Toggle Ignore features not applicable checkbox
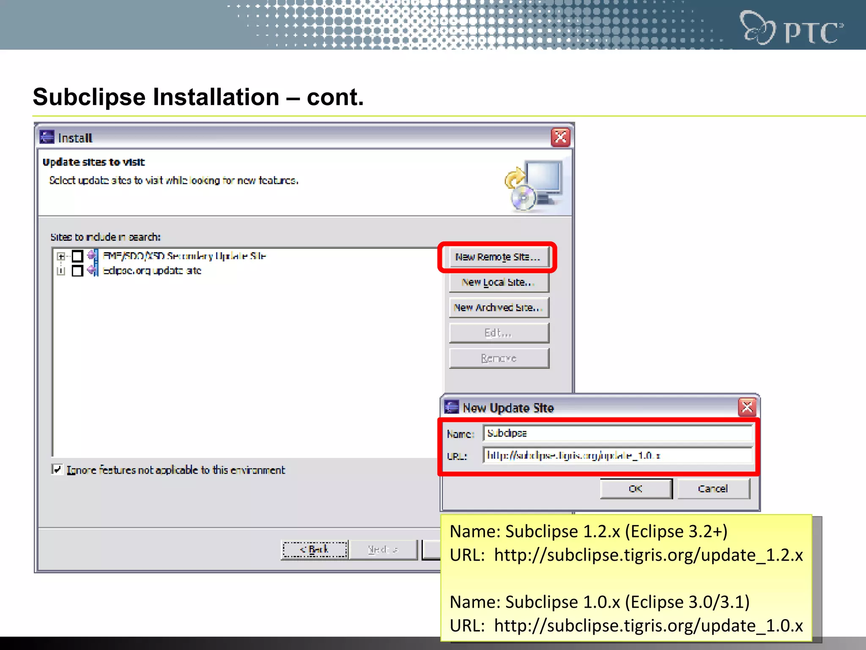Image resolution: width=866 pixels, height=650 pixels. coord(57,469)
